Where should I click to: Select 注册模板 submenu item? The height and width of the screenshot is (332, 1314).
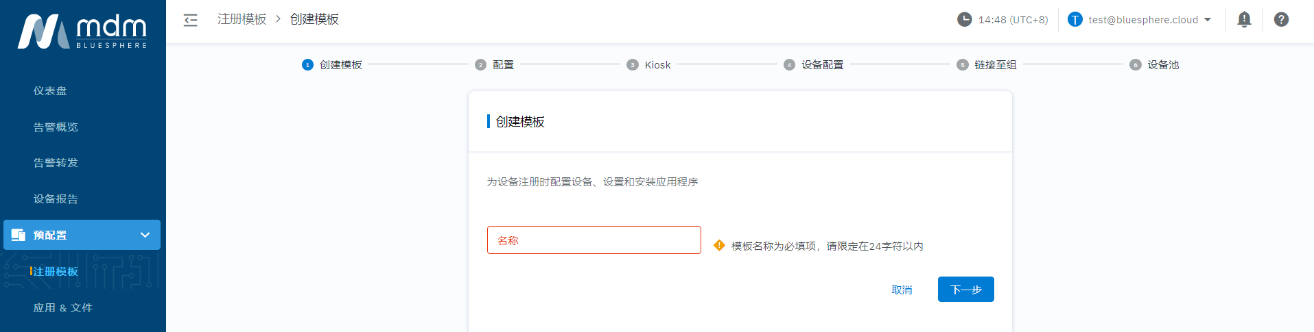(56, 272)
